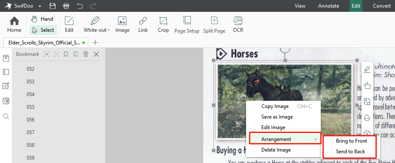The image size is (395, 163).
Task: Collapse all bookmarks icon
Action: coord(56,54)
